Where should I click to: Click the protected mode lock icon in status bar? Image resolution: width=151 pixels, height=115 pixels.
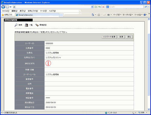pyautogui.click(x=133, y=113)
